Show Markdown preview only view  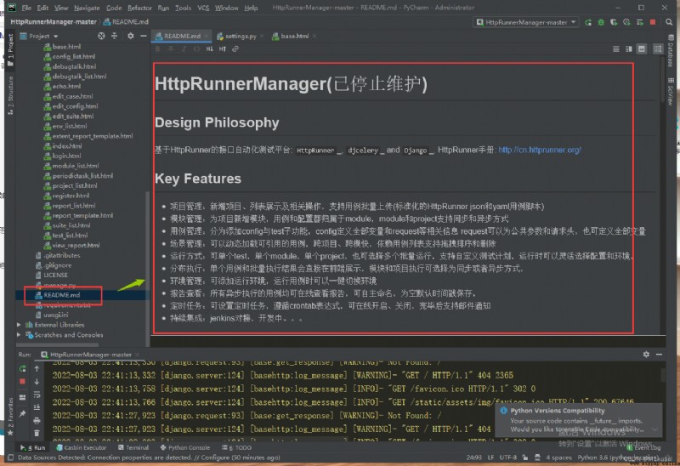[x=642, y=49]
